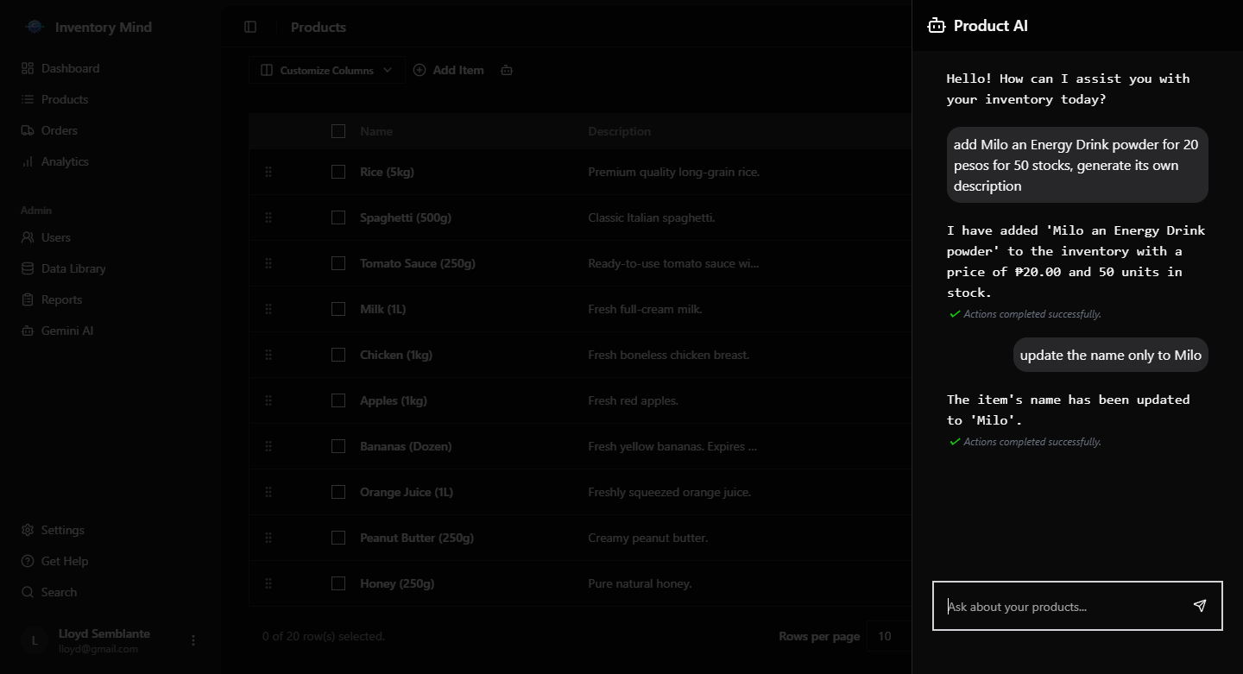1243x674 pixels.
Task: Click the Orders truck icon
Action: 28,130
